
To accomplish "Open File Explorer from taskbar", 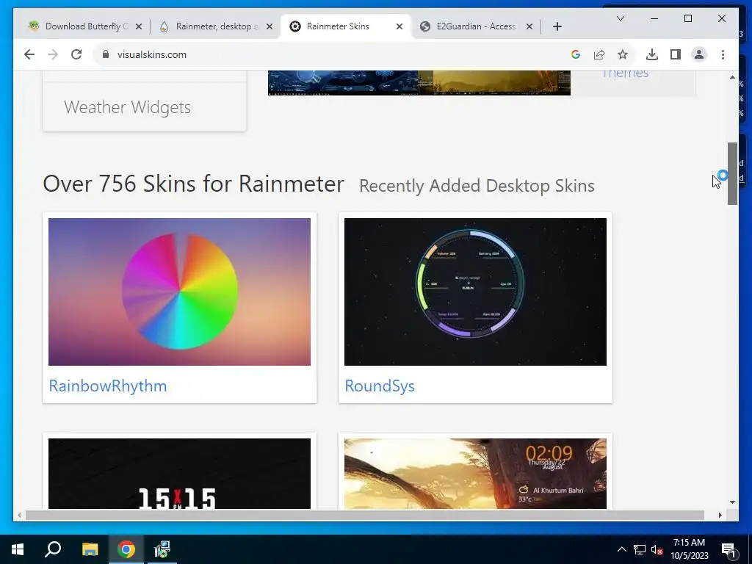I will coord(90,549).
